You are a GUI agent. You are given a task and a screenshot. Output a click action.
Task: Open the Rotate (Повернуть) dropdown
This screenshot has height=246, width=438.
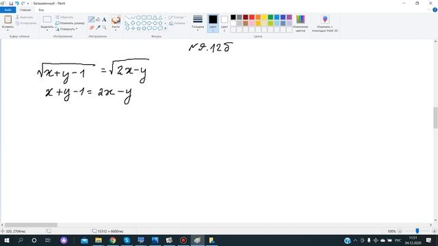point(66,29)
